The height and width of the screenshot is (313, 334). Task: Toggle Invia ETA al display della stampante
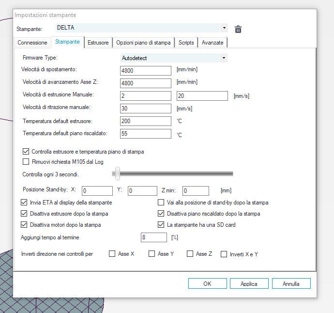pos(24,202)
